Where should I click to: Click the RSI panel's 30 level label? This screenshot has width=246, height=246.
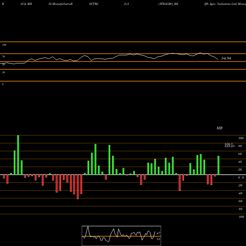pos(3,72)
